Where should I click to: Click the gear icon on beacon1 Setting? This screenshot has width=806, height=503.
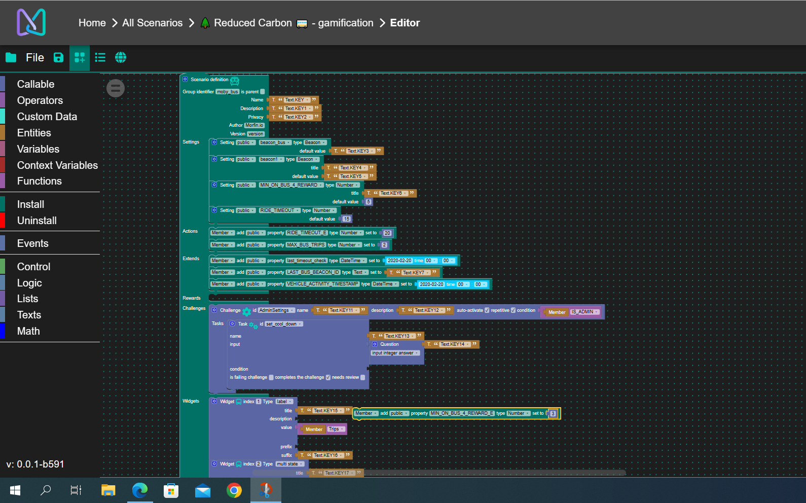(x=214, y=159)
